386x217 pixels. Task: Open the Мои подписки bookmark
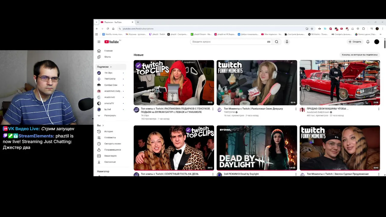point(271,34)
